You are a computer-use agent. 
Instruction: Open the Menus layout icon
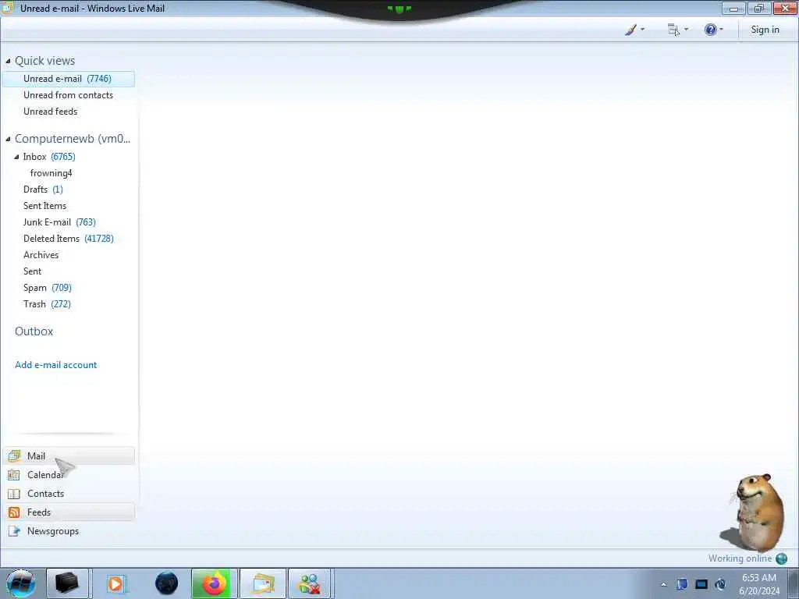[x=673, y=30]
